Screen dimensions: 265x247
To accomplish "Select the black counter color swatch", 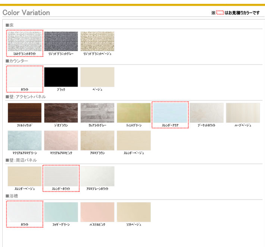I will click(61, 77).
